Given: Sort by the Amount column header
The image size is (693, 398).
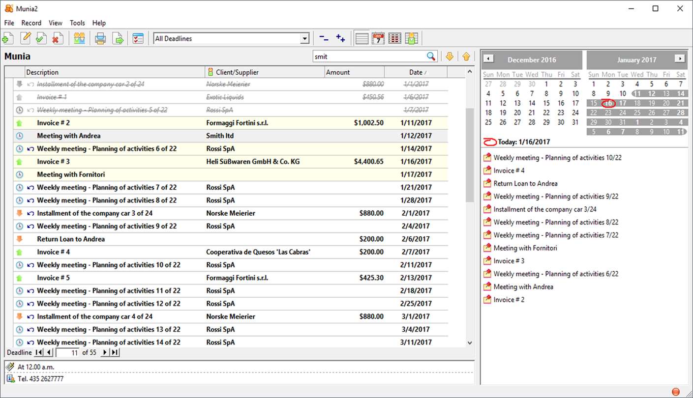Looking at the screenshot, I should pyautogui.click(x=355, y=72).
